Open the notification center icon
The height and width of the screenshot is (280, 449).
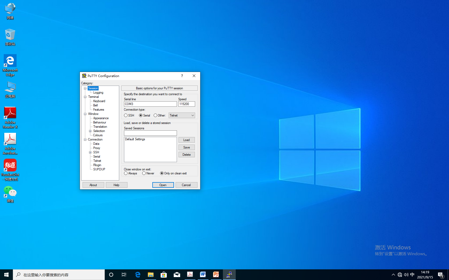click(441, 275)
